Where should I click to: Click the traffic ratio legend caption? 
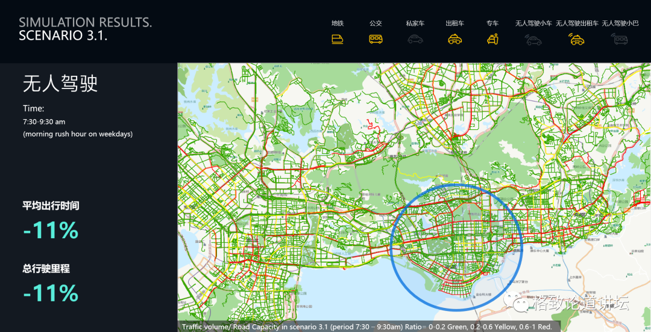pyautogui.click(x=366, y=327)
